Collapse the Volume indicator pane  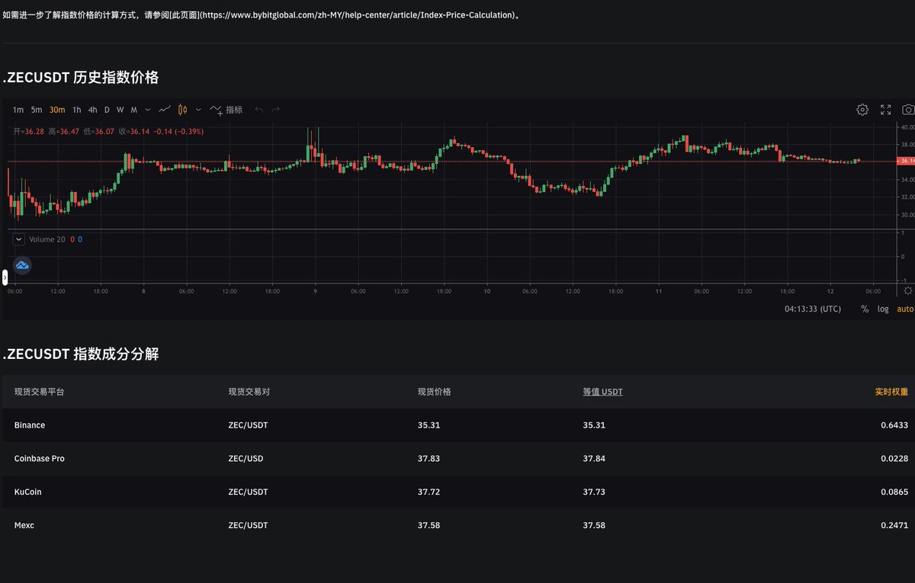[18, 239]
